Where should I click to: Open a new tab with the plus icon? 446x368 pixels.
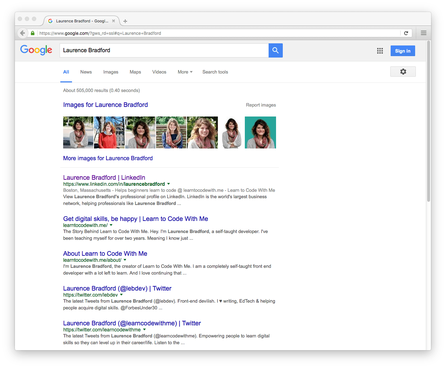(125, 21)
